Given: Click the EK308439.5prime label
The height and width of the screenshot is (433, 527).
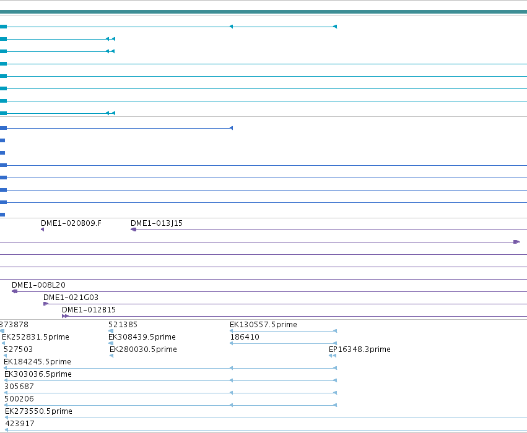Looking at the screenshot, I should coord(142,337).
